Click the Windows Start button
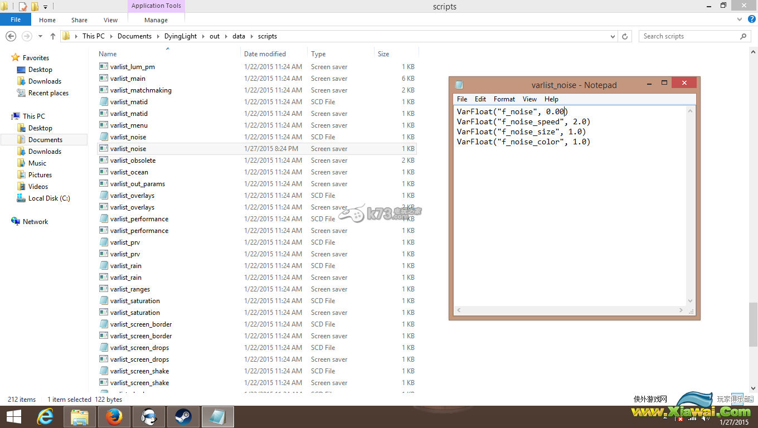This screenshot has width=758, height=428. [x=13, y=416]
